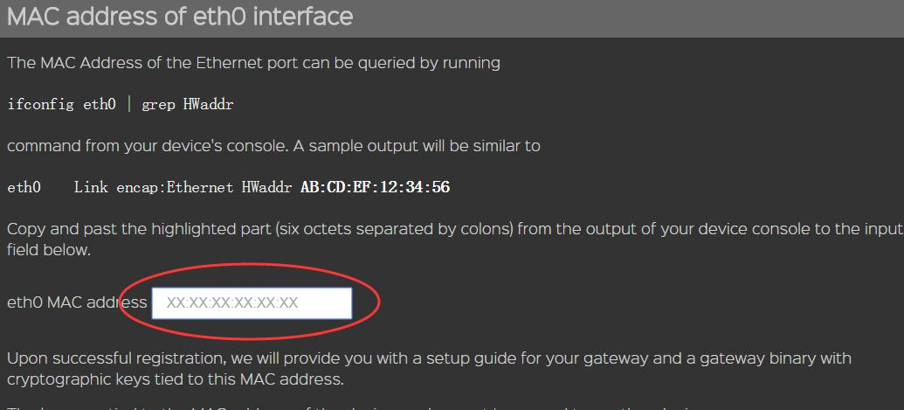Image resolution: width=904 pixels, height=410 pixels.
Task: Click "grep HWaddr" in the command line
Action: [x=188, y=105]
